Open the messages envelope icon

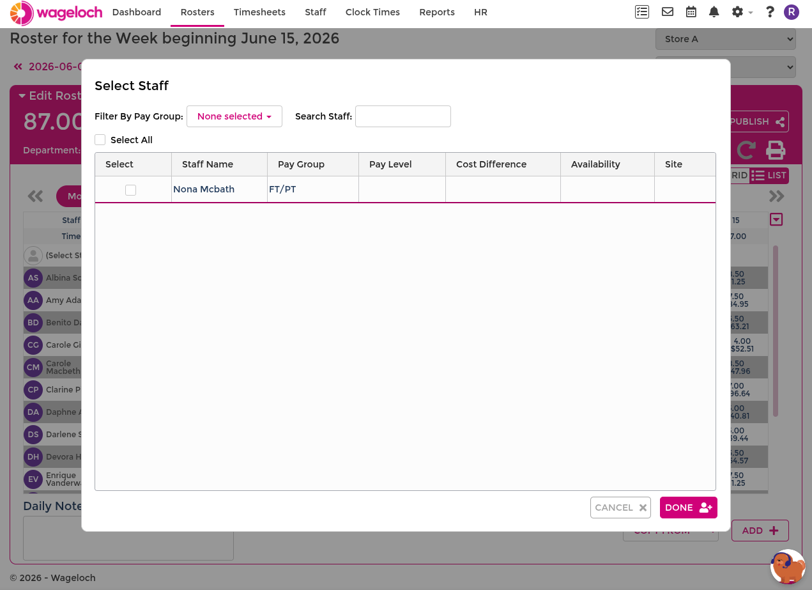click(x=668, y=12)
